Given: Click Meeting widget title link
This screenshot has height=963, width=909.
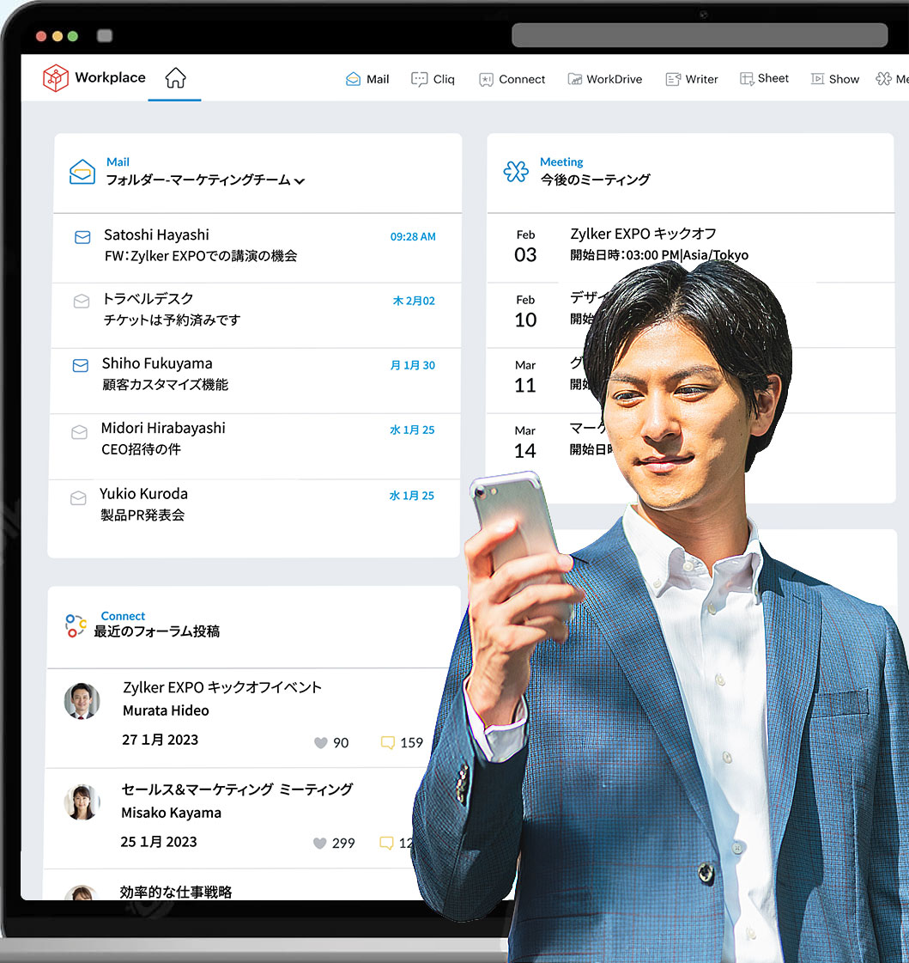Looking at the screenshot, I should pyautogui.click(x=561, y=162).
